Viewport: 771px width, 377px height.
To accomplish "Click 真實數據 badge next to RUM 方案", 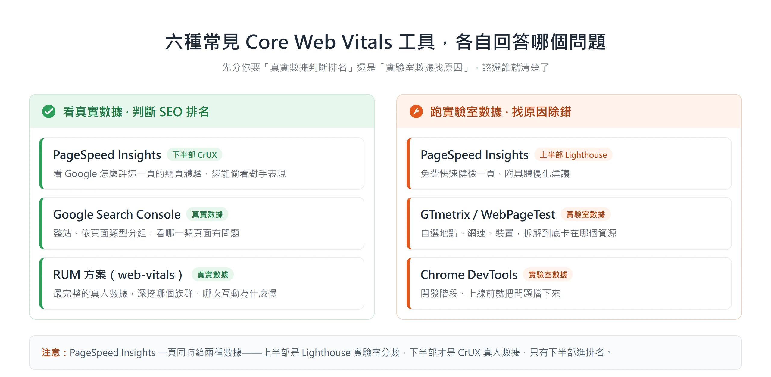I will 213,275.
